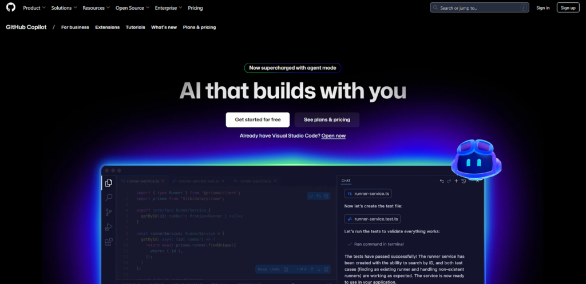The height and width of the screenshot is (284, 586).
Task: Click the Ran command in terminal text
Action: (379, 244)
